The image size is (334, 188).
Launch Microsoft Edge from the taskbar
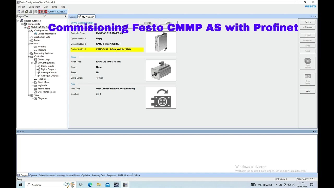tap(90, 185)
